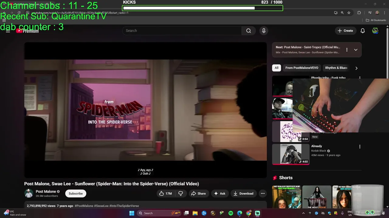Open options for Phonky tribu video
Viewport: 389px width, 218px height.
[360, 78]
